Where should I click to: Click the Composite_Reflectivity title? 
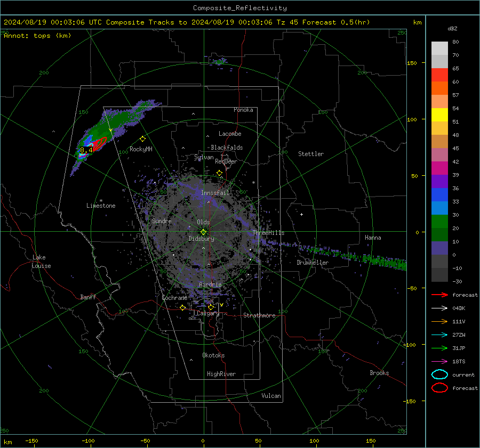[x=239, y=8]
